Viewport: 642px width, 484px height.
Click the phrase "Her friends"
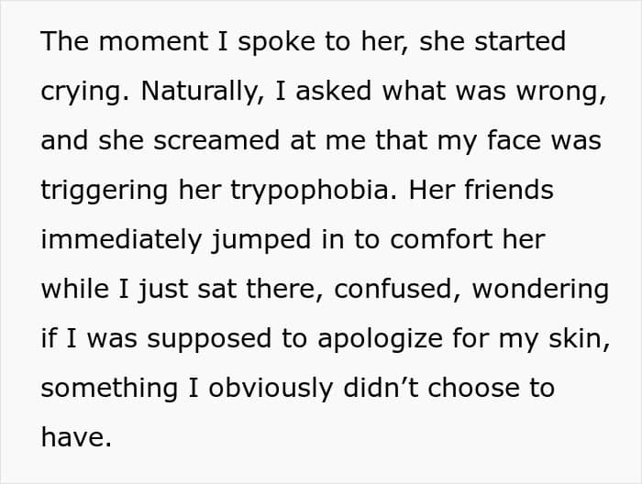[481, 190]
